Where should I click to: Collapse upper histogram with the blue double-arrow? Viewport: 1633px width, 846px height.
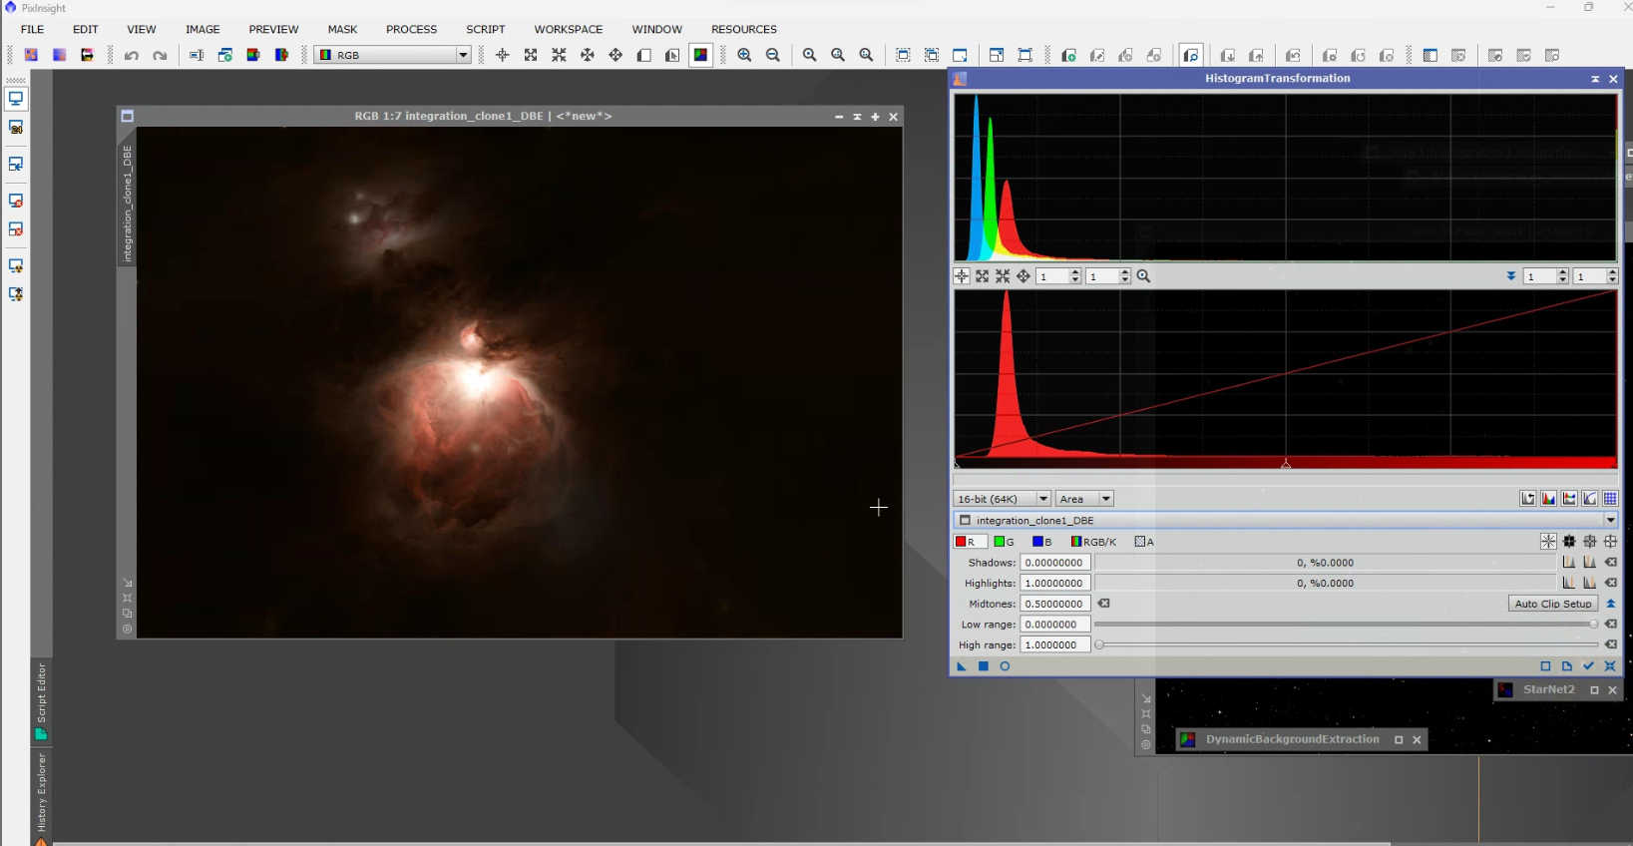(1511, 276)
